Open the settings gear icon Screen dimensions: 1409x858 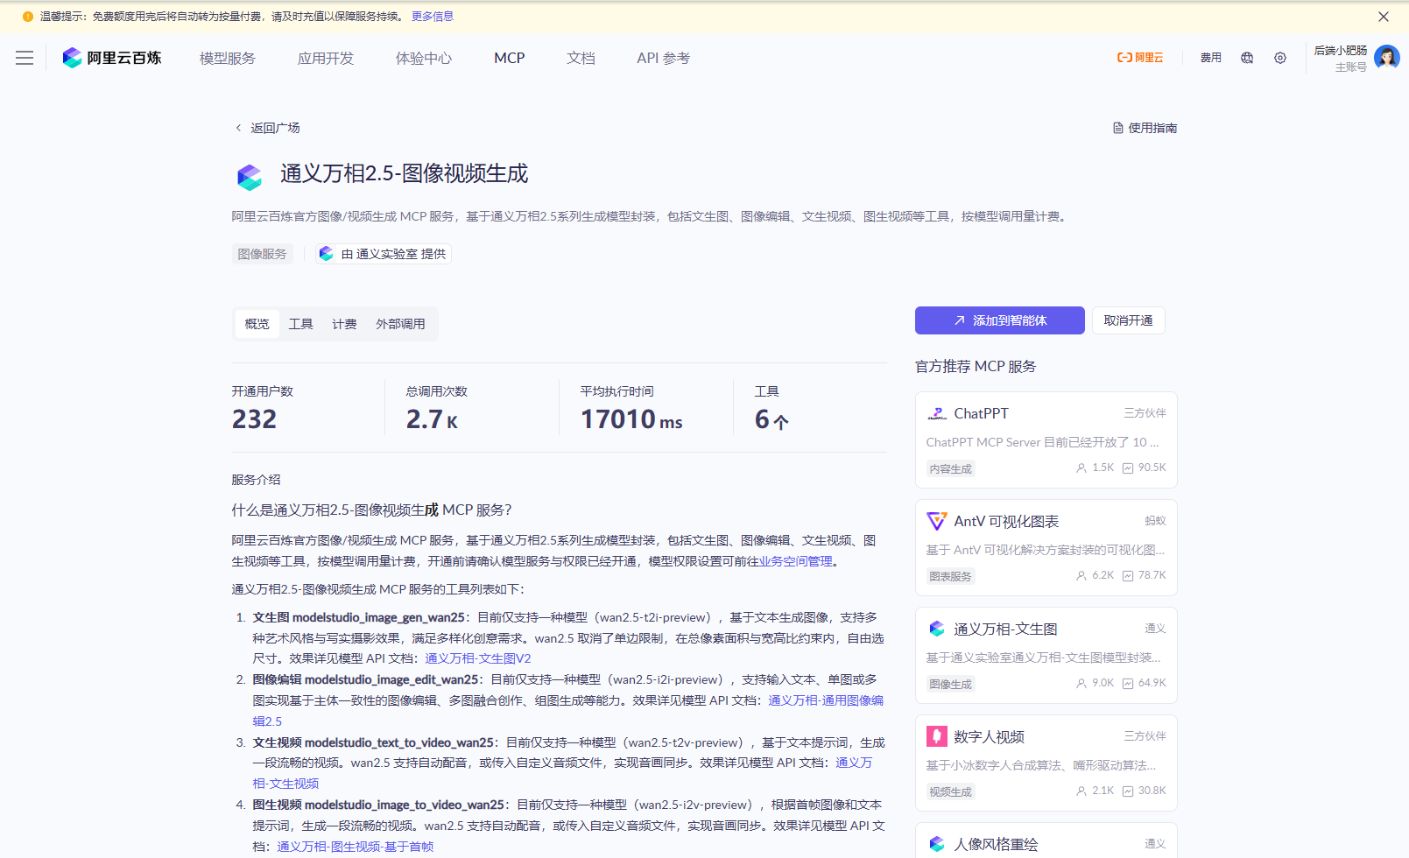click(1280, 58)
